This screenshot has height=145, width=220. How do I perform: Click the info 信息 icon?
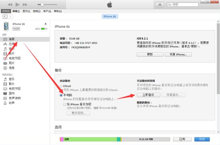(5, 68)
